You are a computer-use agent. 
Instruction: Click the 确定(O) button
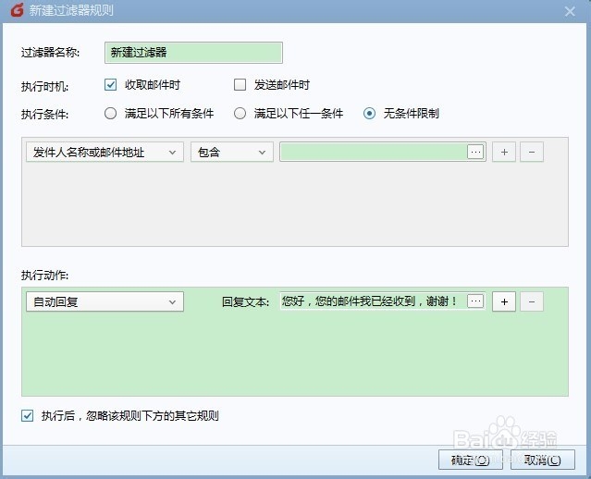(471, 460)
